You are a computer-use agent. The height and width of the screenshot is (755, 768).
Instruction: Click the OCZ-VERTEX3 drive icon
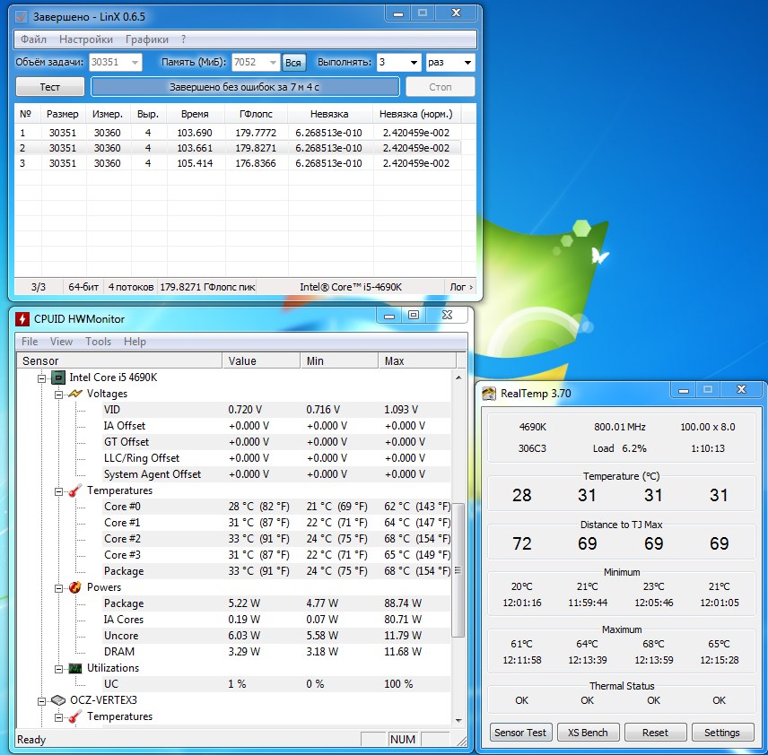point(58,700)
